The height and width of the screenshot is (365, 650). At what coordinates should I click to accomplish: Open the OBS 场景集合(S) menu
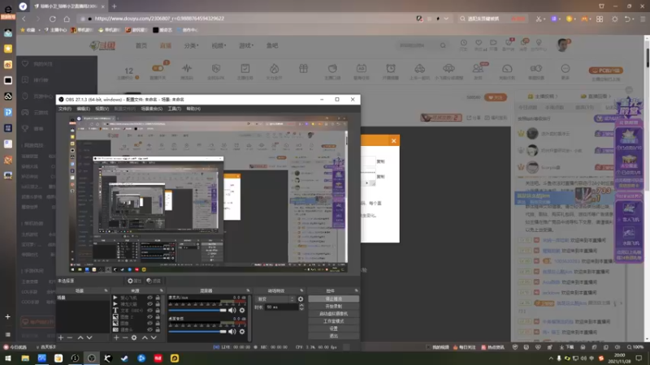[x=152, y=109]
